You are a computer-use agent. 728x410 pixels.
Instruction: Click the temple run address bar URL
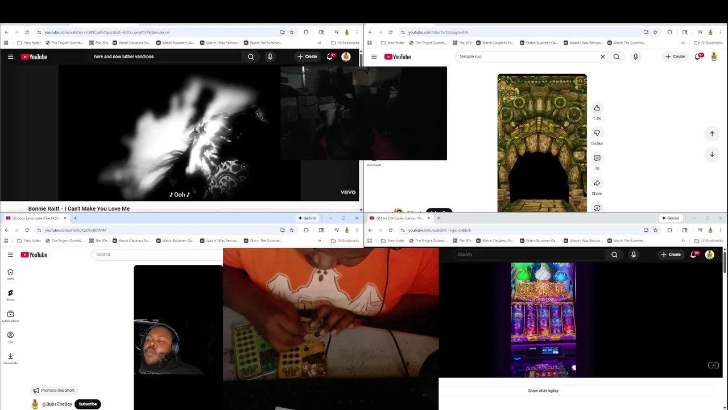pyautogui.click(x=438, y=32)
